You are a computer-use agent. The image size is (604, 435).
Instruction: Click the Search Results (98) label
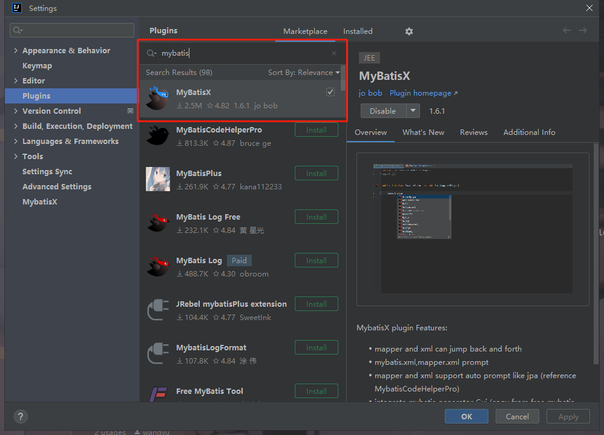[x=179, y=73]
